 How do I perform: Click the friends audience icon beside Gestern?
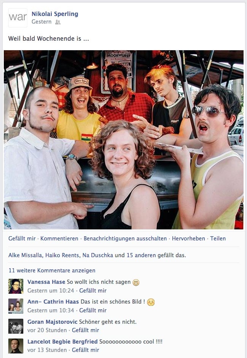coord(58,22)
